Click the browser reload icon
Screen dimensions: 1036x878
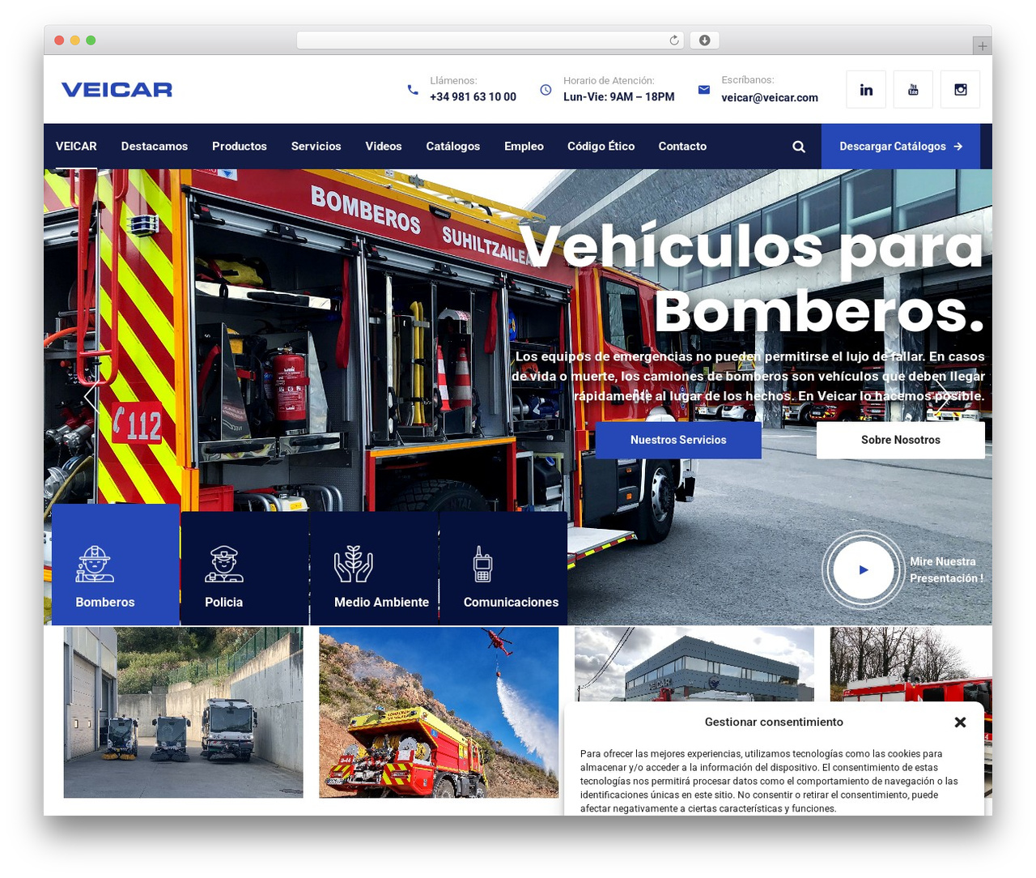click(x=674, y=40)
